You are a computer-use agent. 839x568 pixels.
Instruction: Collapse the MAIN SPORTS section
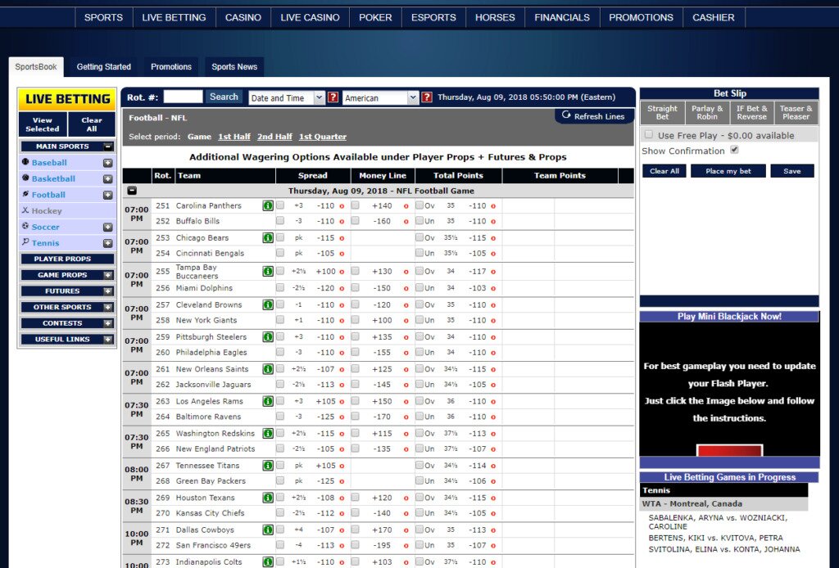[108, 145]
